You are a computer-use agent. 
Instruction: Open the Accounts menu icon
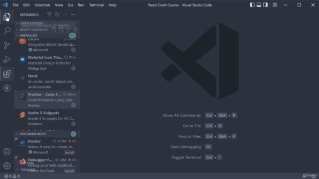[7, 151]
